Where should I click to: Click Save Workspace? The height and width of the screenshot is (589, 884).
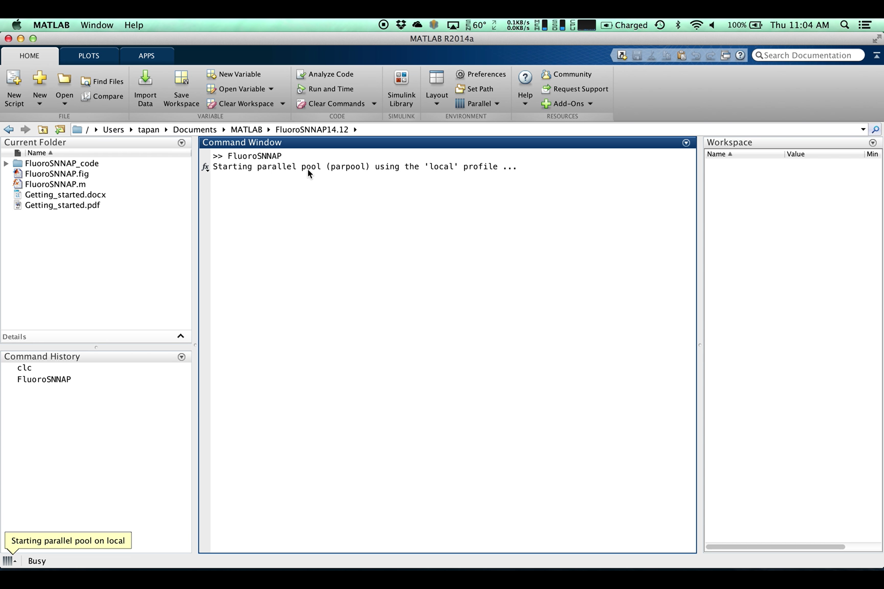click(x=181, y=89)
